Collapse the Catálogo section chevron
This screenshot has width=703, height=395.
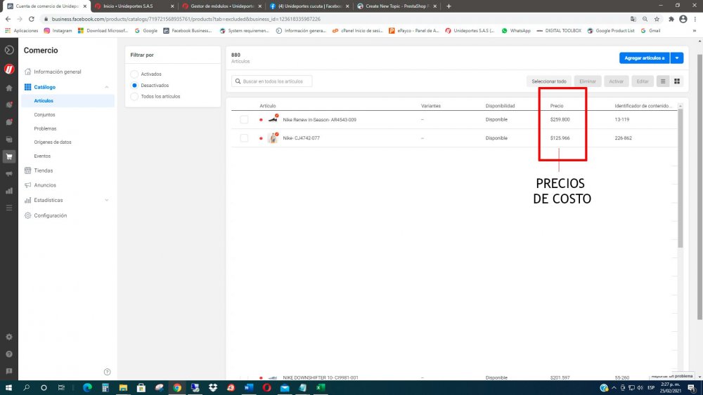(107, 87)
